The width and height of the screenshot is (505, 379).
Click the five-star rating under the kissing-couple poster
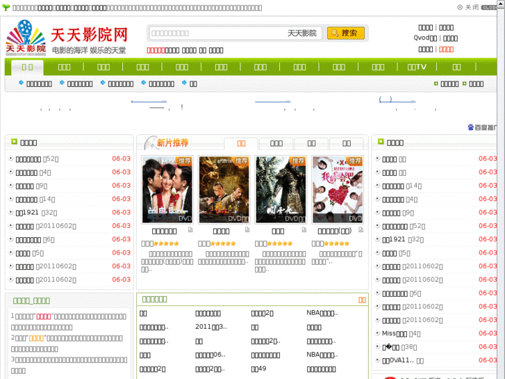166,243
